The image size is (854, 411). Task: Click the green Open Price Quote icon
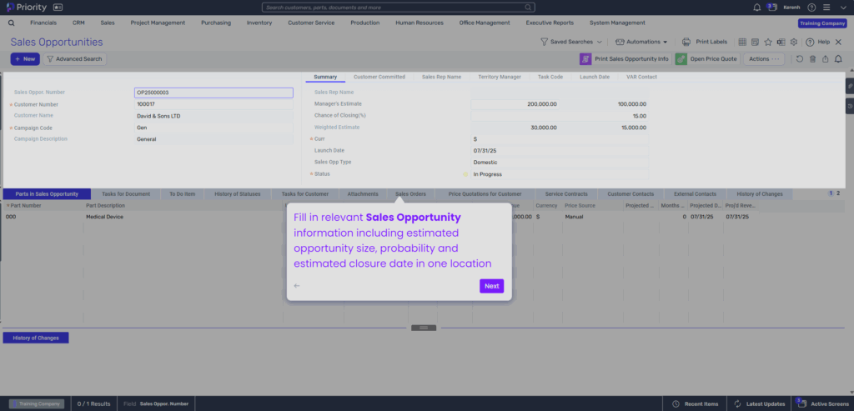click(x=681, y=59)
